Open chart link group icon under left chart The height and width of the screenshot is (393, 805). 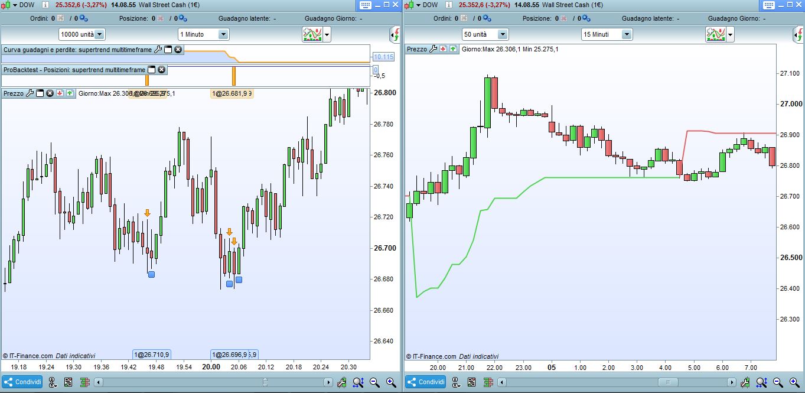53,382
